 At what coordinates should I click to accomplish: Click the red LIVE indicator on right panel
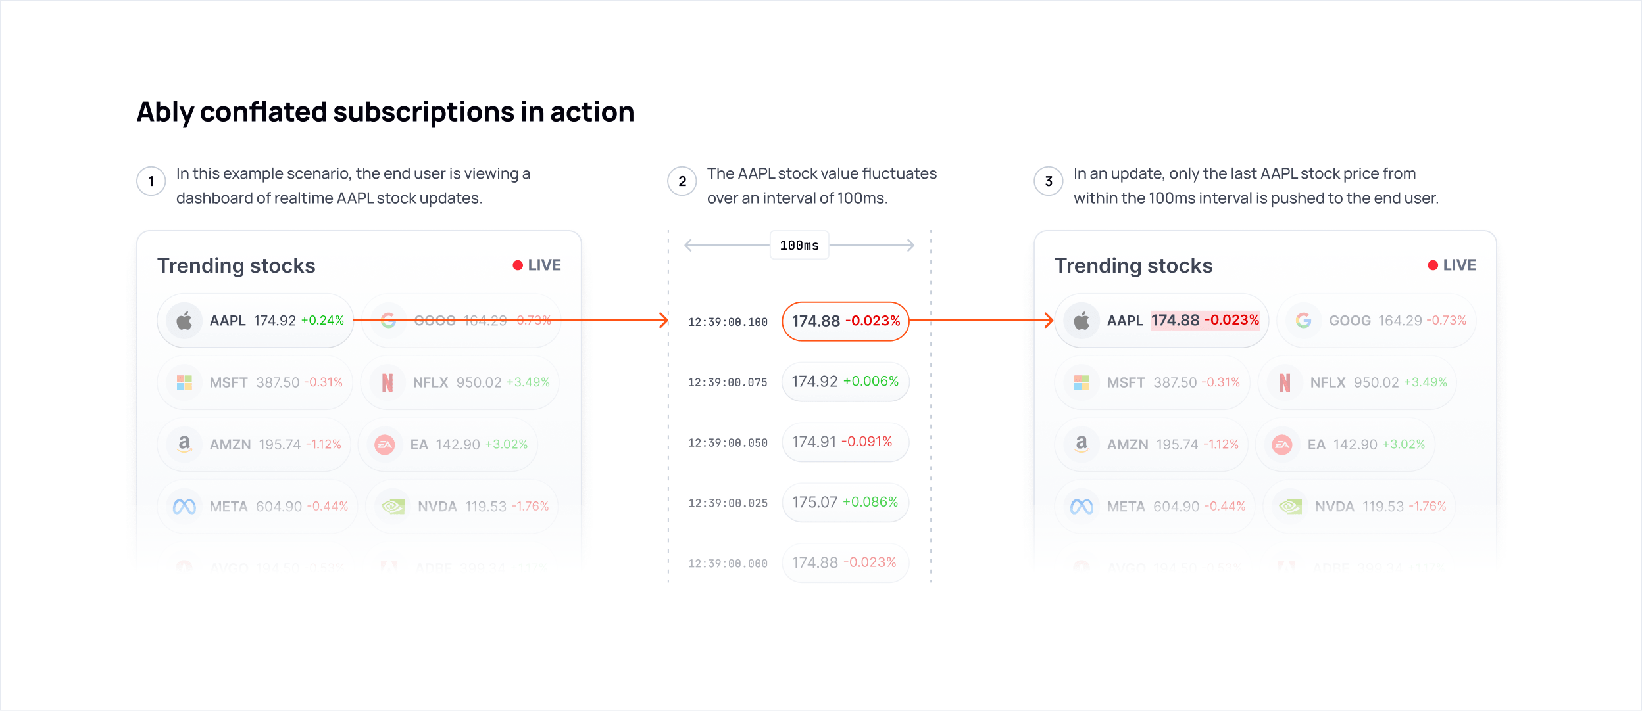1452,265
